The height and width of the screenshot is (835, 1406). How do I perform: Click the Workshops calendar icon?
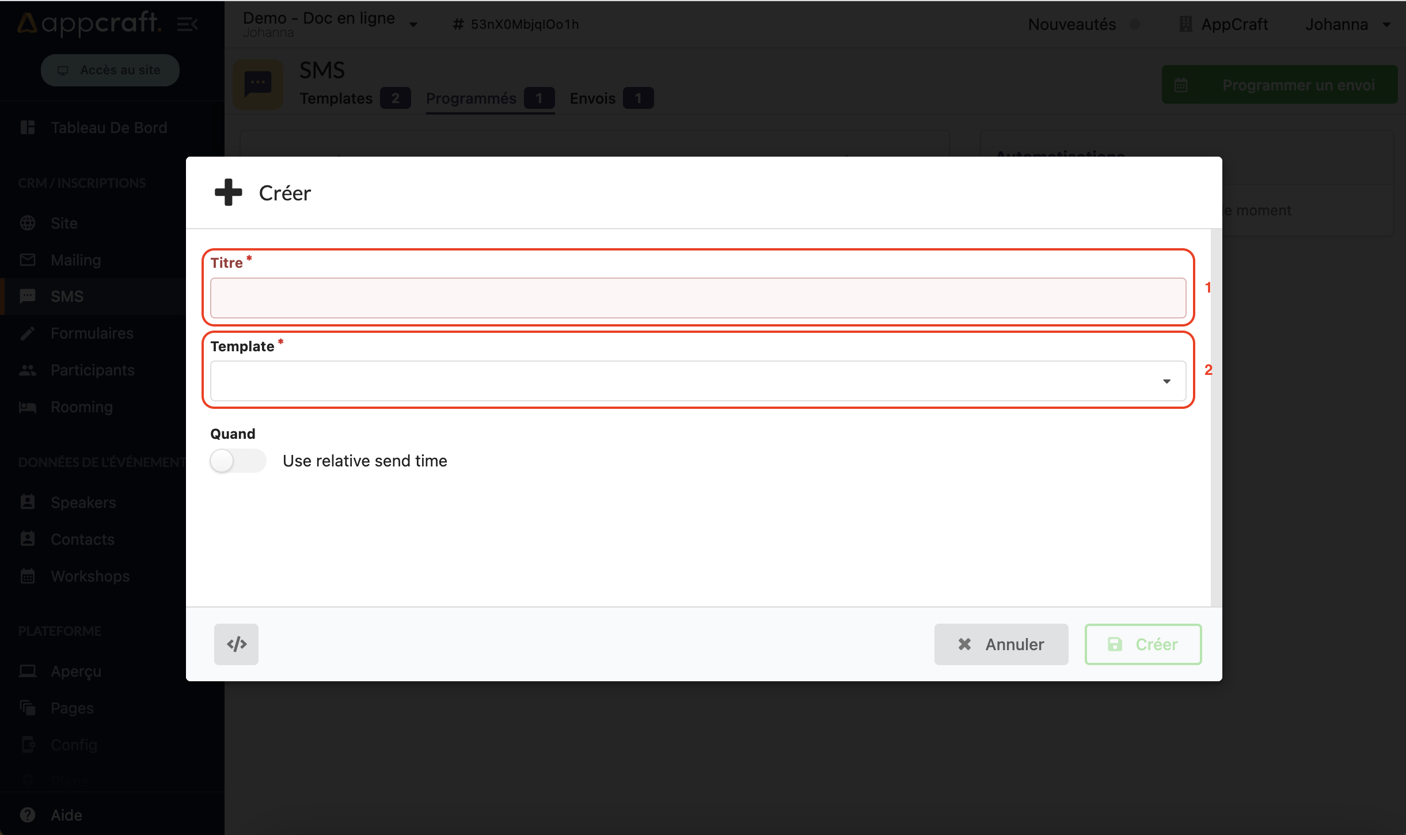(x=27, y=576)
